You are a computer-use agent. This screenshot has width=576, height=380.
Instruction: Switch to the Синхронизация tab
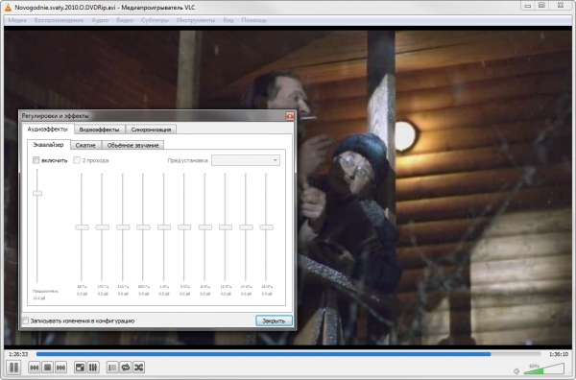(151, 130)
